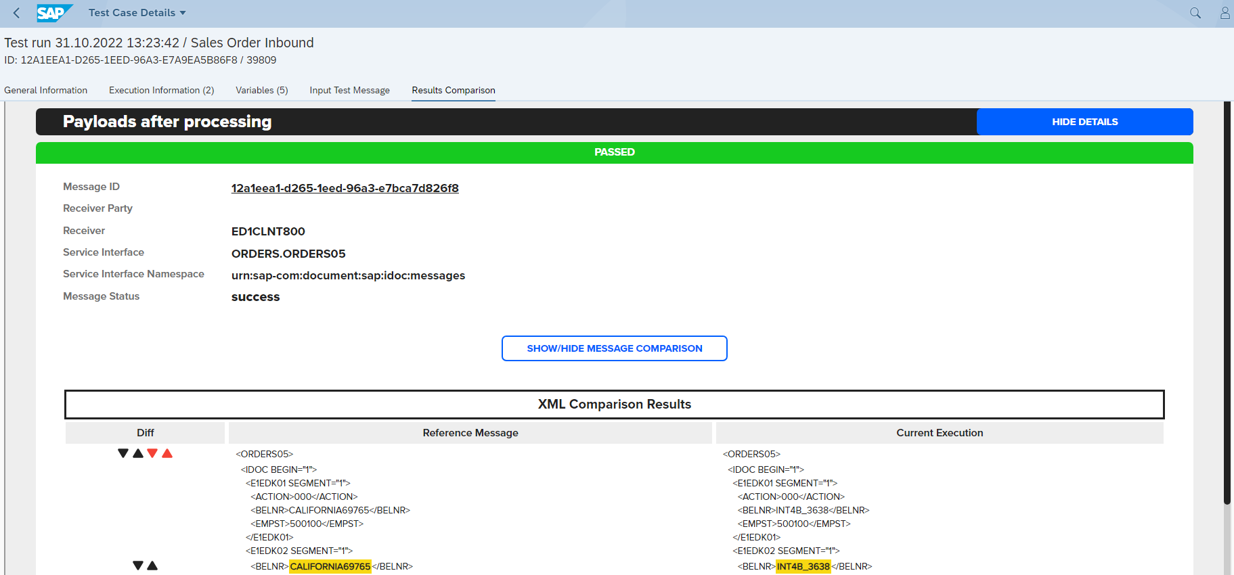Click down arrow beside highlighted BELNR row
This screenshot has height=575, width=1234.
point(138,566)
